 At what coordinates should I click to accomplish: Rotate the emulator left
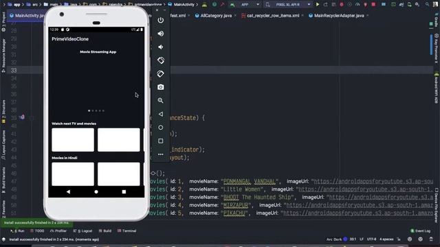click(x=160, y=60)
